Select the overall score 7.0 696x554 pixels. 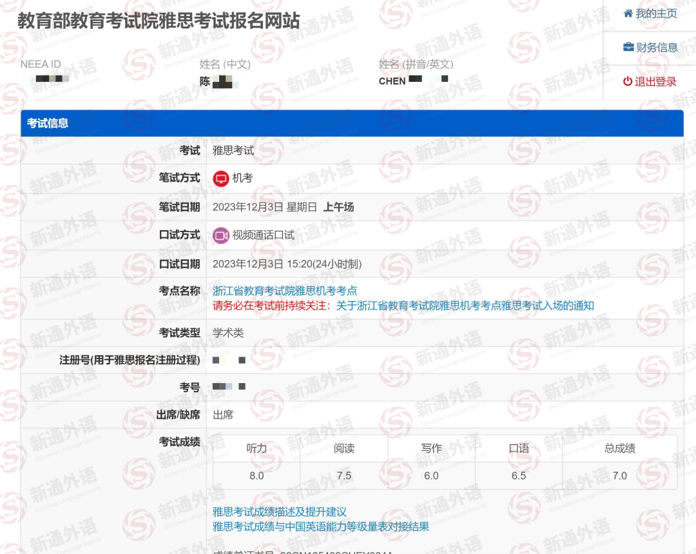pos(620,476)
